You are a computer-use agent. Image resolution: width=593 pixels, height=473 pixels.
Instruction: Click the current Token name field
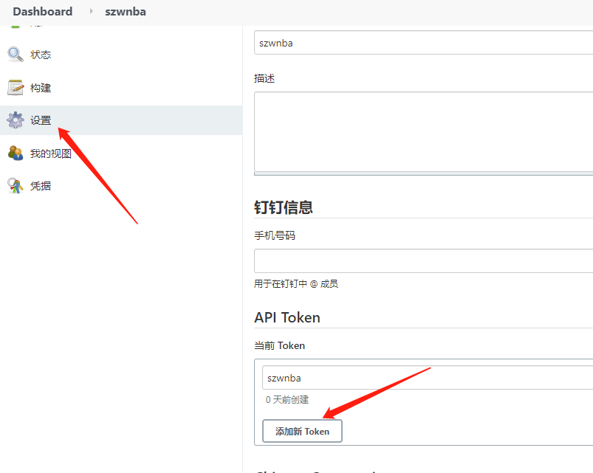pyautogui.click(x=427, y=378)
